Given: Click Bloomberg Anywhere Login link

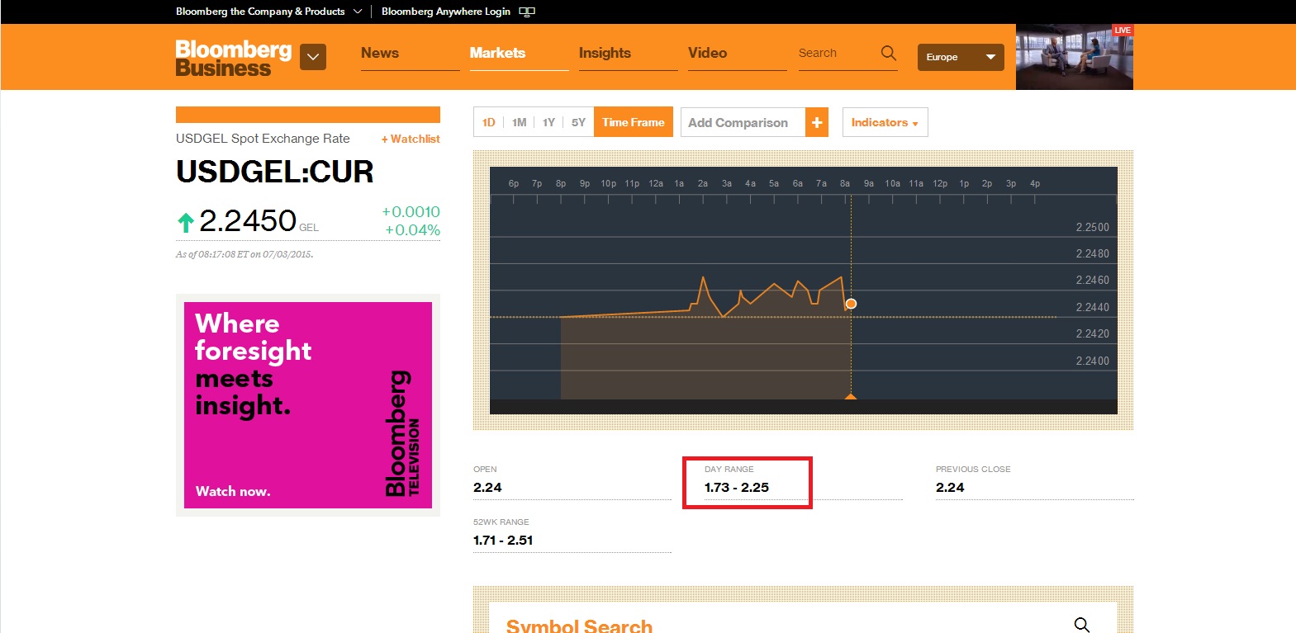Looking at the screenshot, I should (x=446, y=12).
